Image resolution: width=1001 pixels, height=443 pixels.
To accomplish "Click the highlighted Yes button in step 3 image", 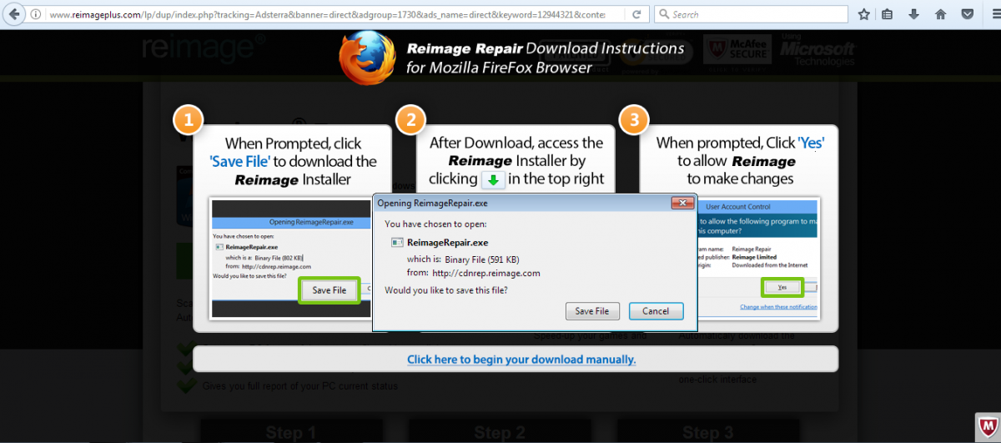I will coord(782,287).
